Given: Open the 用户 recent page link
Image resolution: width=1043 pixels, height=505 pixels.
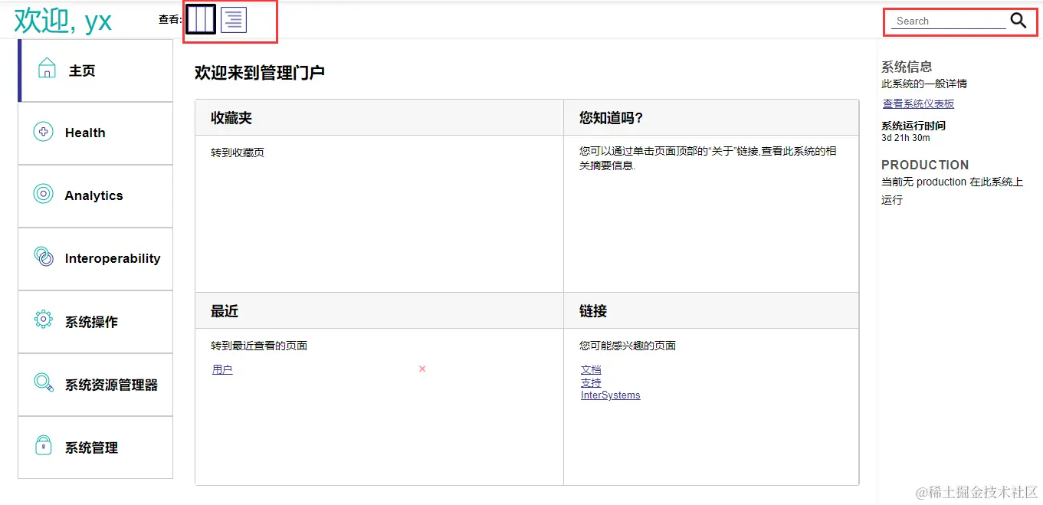Looking at the screenshot, I should pos(222,369).
